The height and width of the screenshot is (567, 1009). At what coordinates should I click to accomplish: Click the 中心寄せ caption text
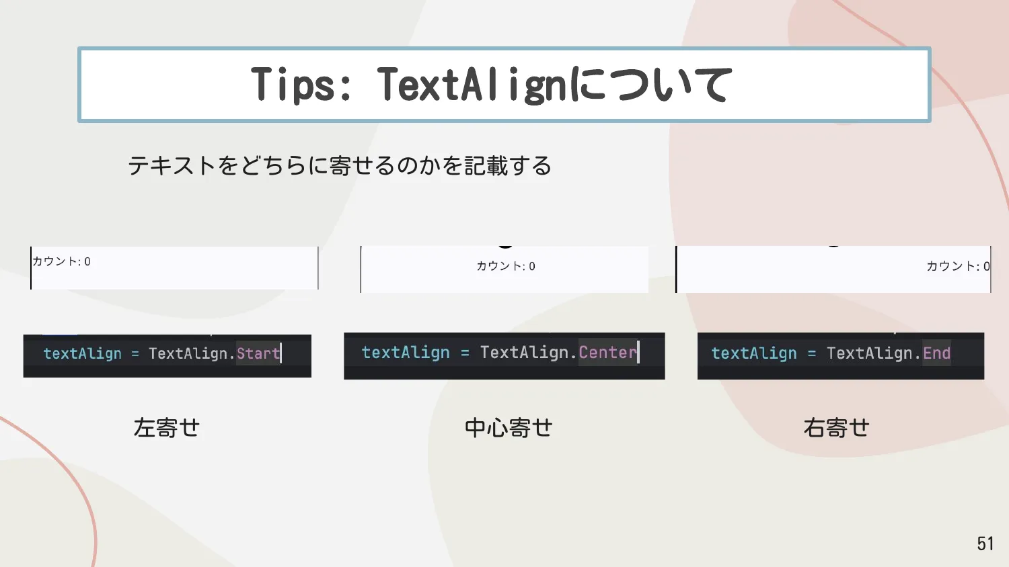pos(508,427)
